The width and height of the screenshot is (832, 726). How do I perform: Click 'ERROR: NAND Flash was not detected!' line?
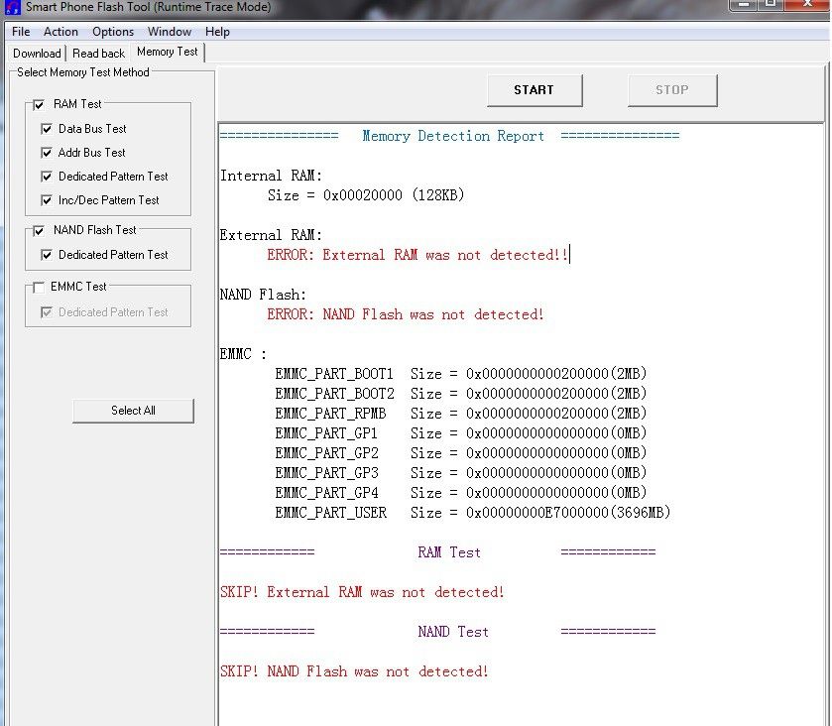(406, 314)
